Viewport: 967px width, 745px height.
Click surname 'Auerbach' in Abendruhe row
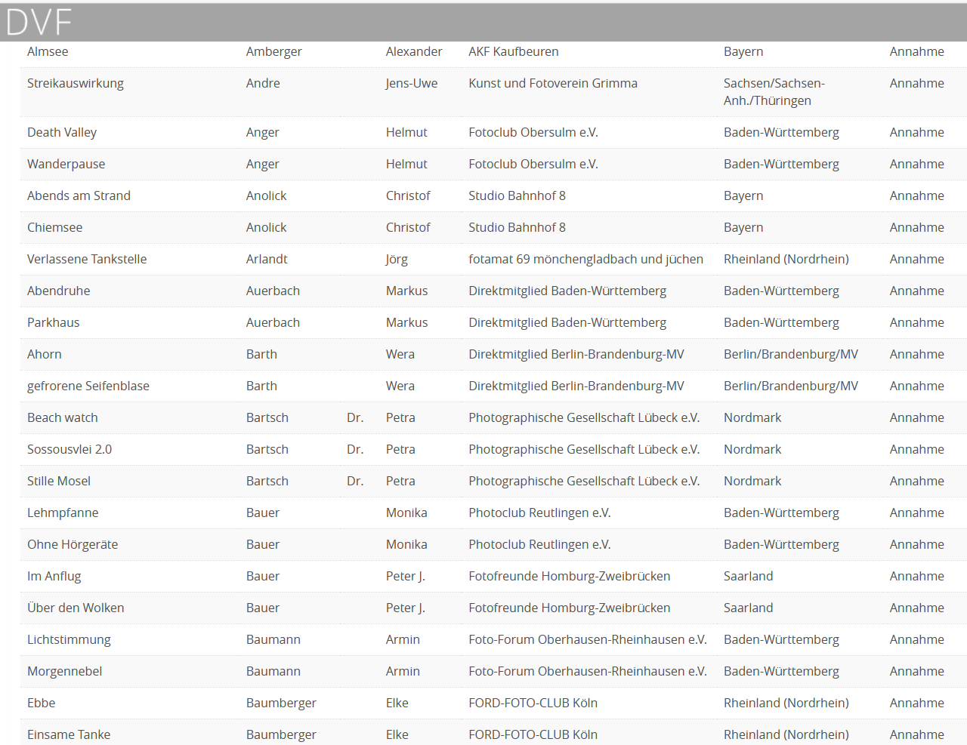click(x=273, y=291)
